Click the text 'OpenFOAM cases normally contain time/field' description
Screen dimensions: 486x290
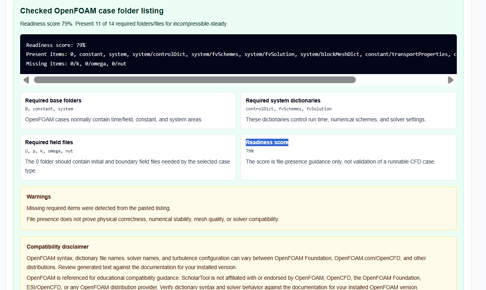pos(114,119)
